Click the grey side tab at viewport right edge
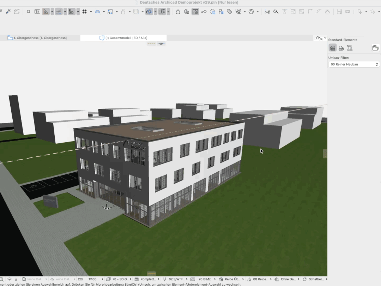Image resolution: width=381 pixels, height=286 pixels. [x=325, y=154]
